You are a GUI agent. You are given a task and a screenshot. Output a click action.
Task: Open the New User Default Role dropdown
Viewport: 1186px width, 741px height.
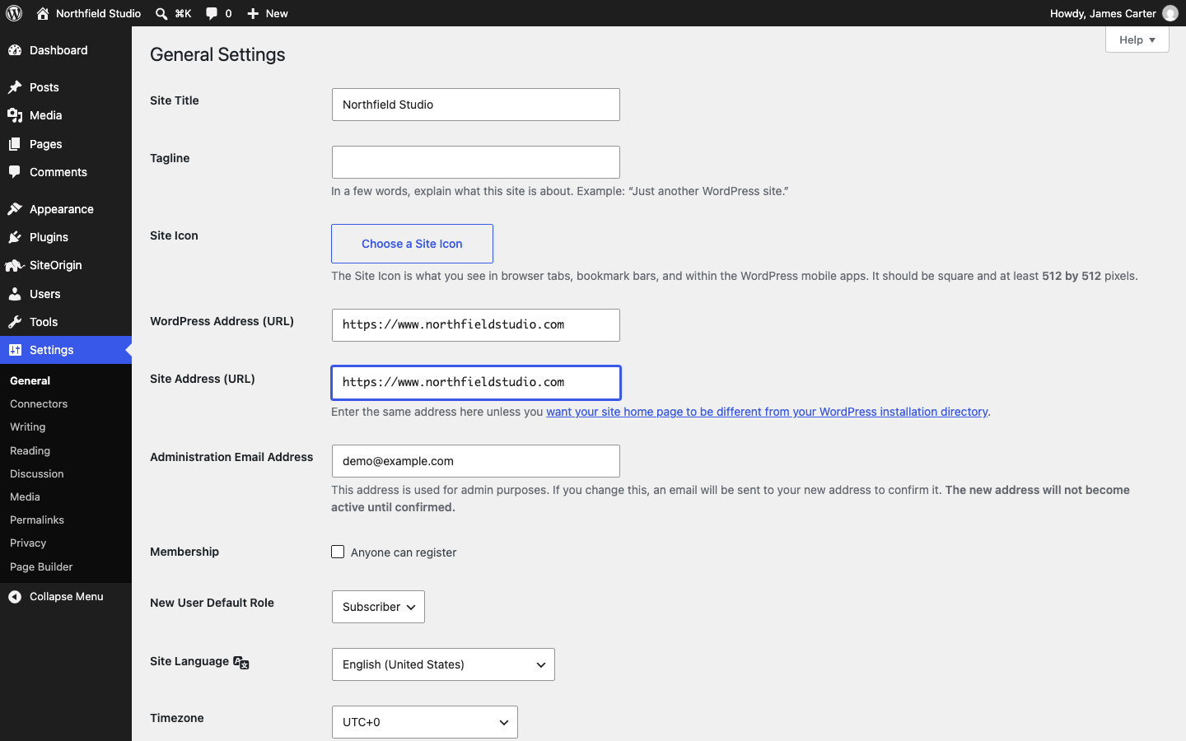click(x=378, y=607)
